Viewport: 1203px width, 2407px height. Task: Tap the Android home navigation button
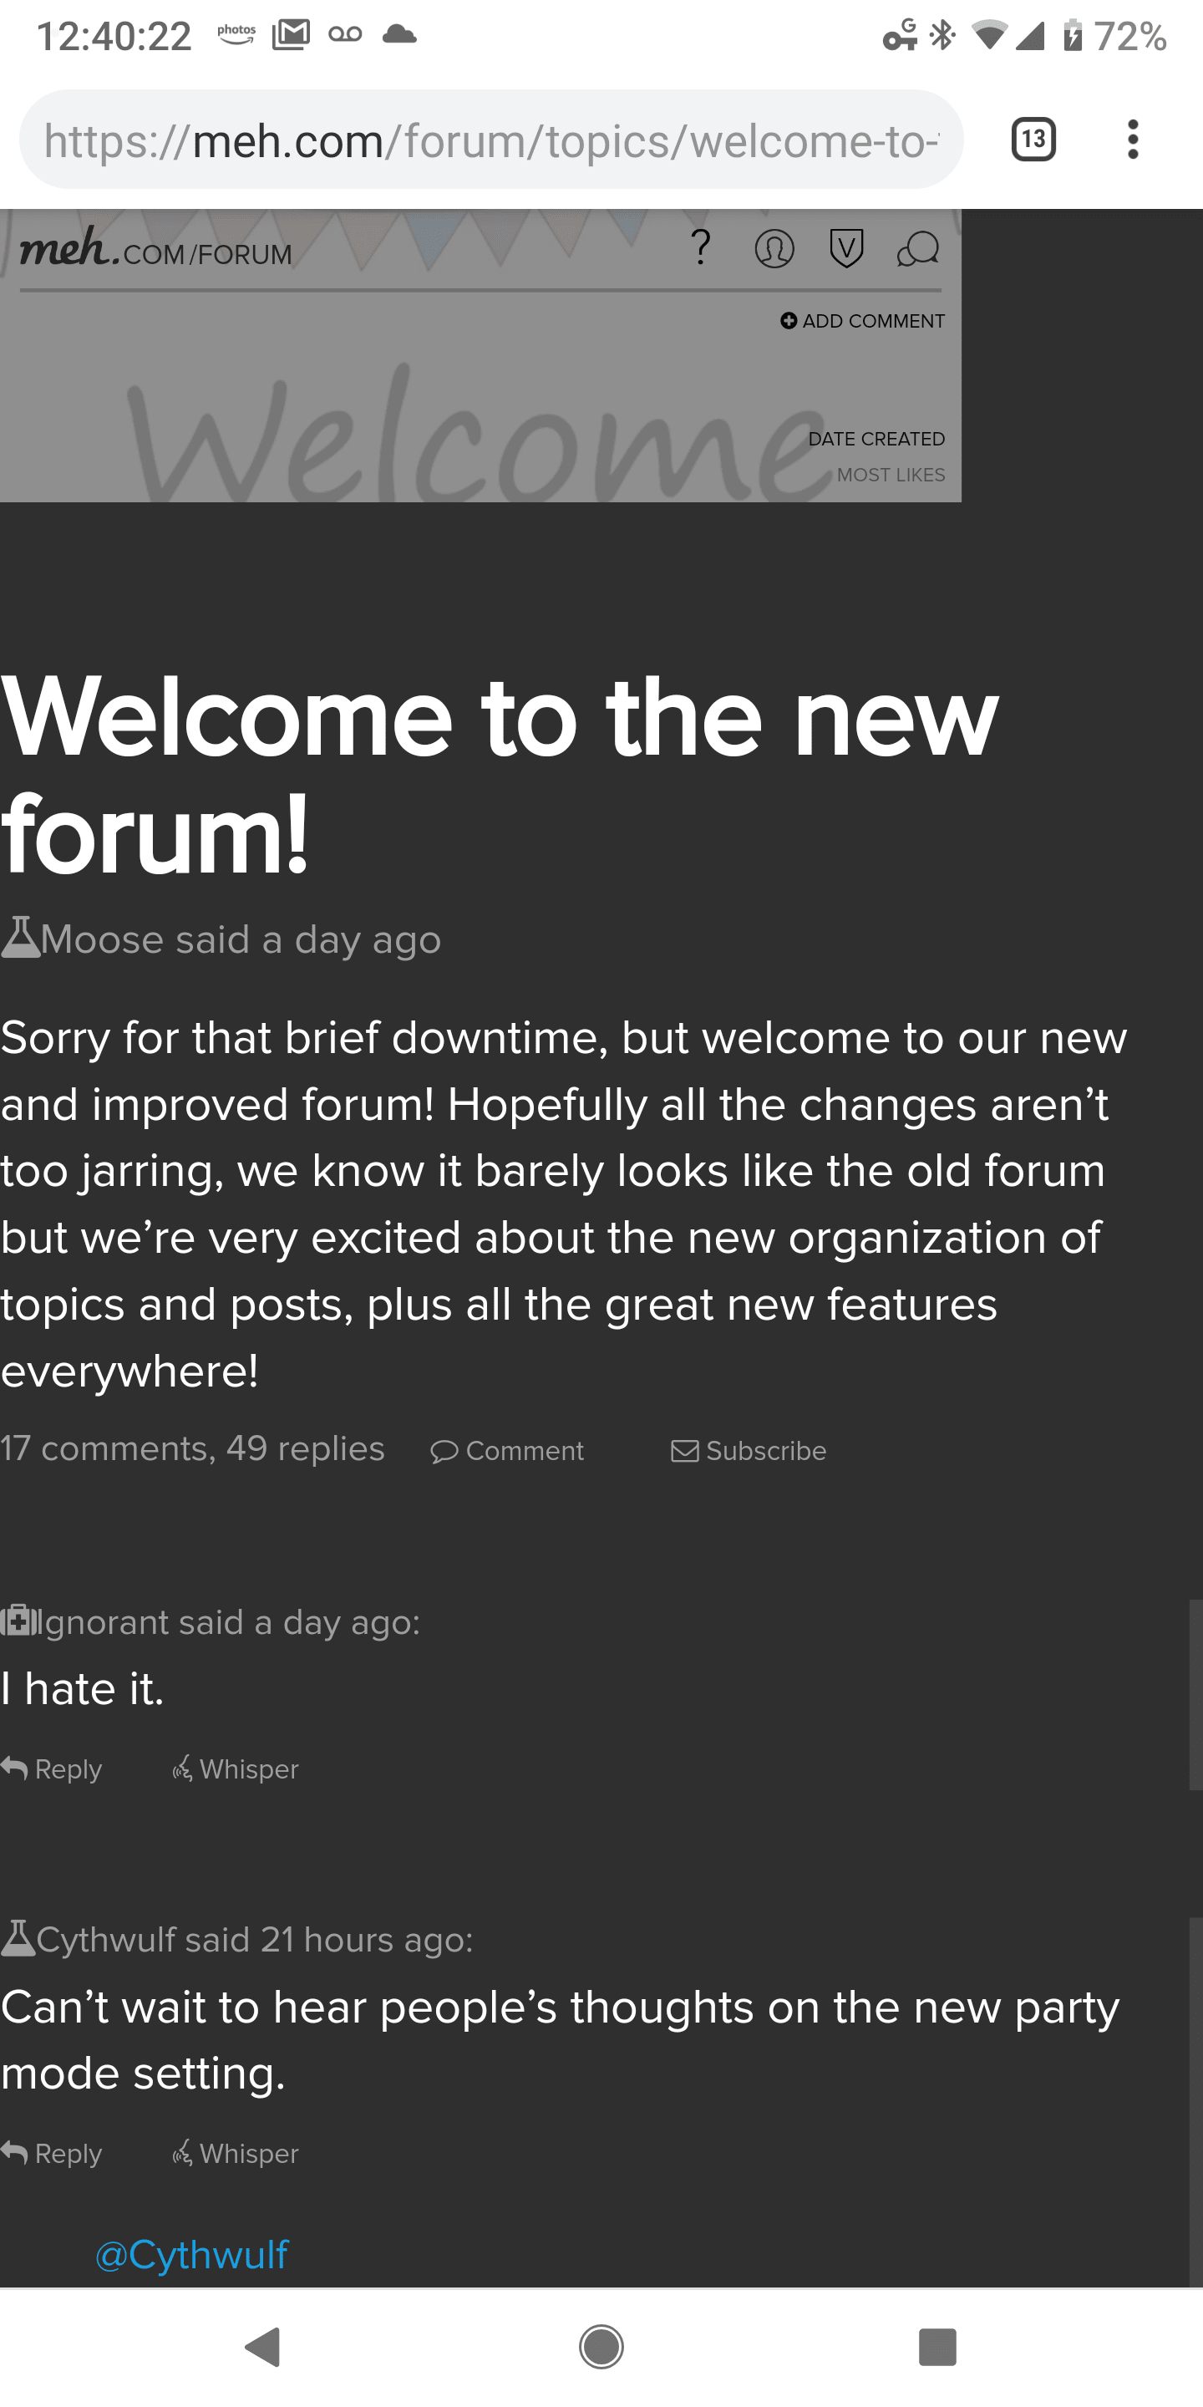point(601,2345)
